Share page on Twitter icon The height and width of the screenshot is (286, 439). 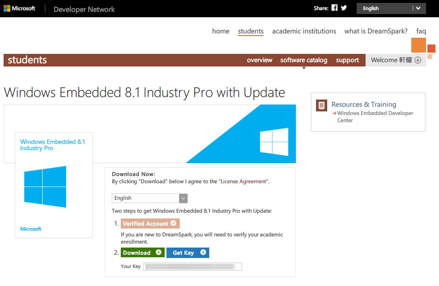[x=344, y=8]
